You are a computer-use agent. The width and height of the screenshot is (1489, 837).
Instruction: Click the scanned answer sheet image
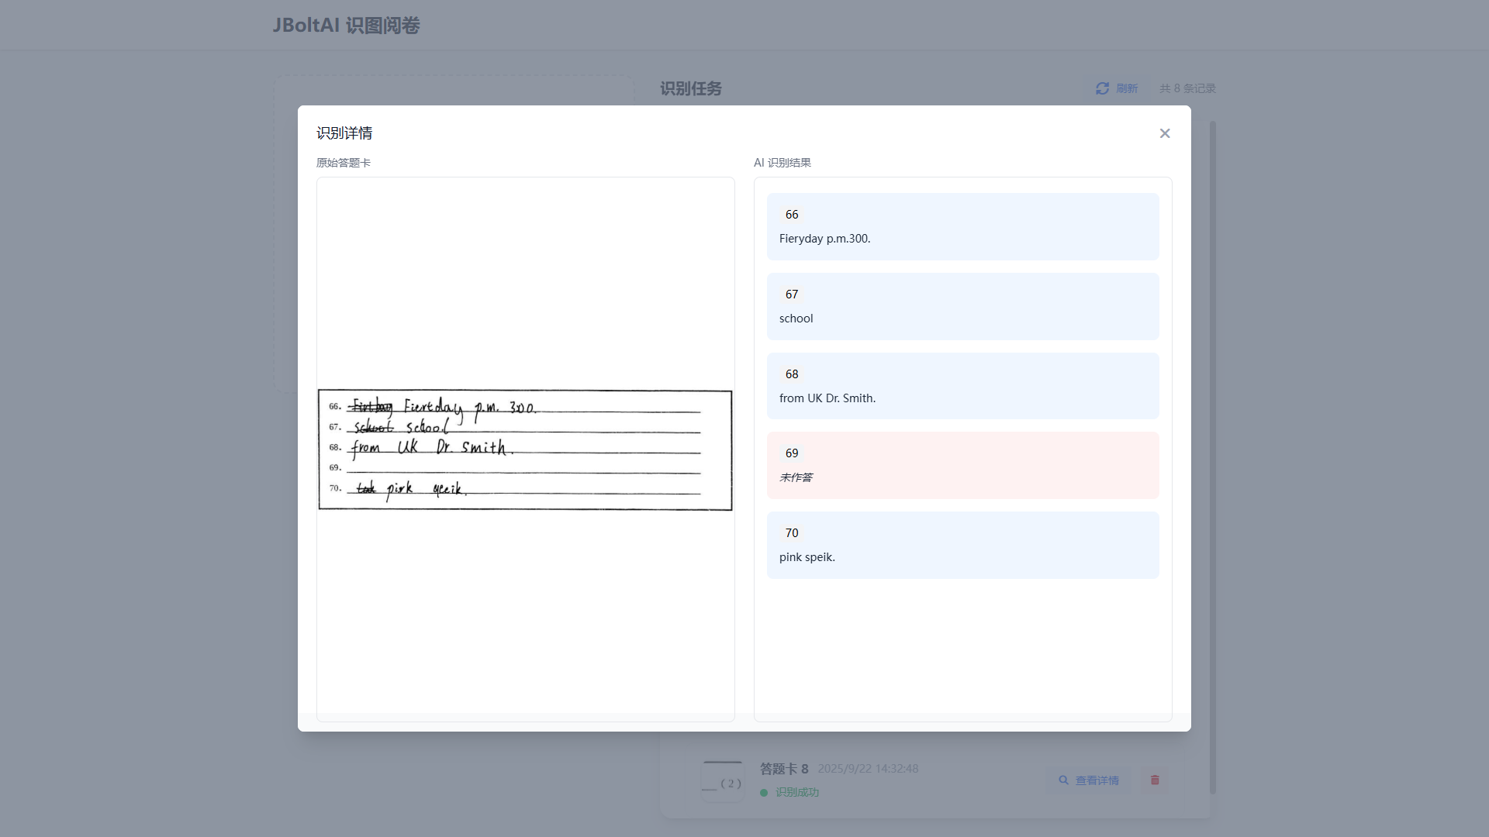pyautogui.click(x=525, y=449)
